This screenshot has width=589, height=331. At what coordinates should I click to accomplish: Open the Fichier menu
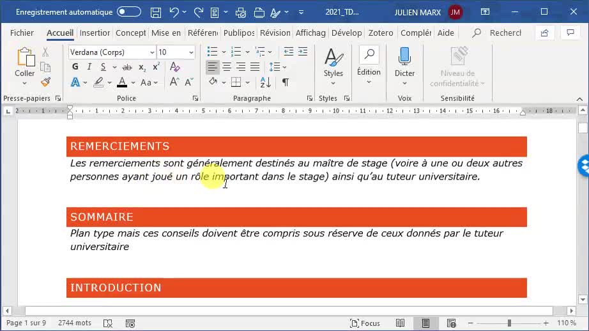[22, 33]
